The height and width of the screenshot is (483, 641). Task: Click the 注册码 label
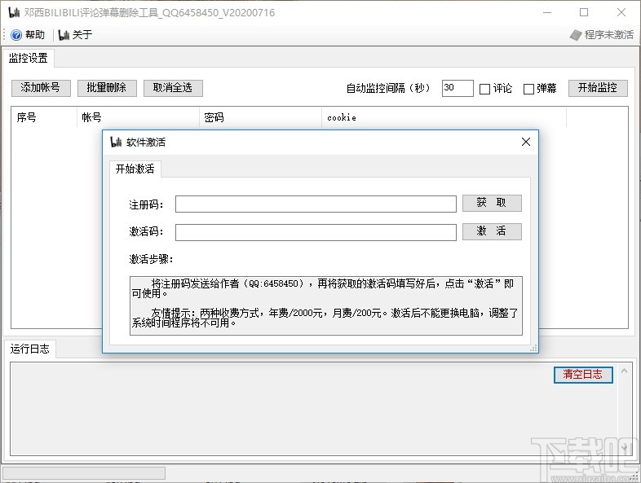tap(146, 204)
